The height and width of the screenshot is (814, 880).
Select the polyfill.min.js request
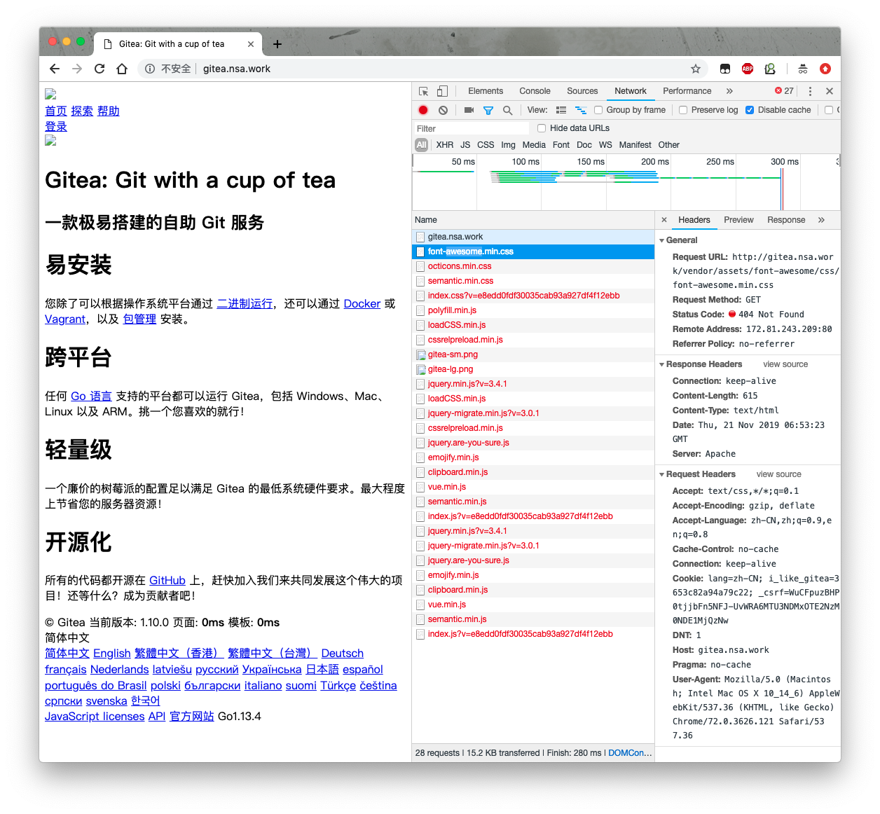coord(533,310)
